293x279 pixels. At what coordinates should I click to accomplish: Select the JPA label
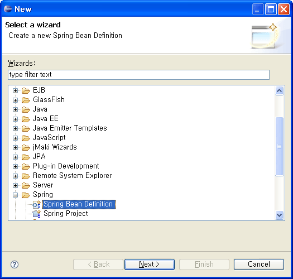pos(39,157)
